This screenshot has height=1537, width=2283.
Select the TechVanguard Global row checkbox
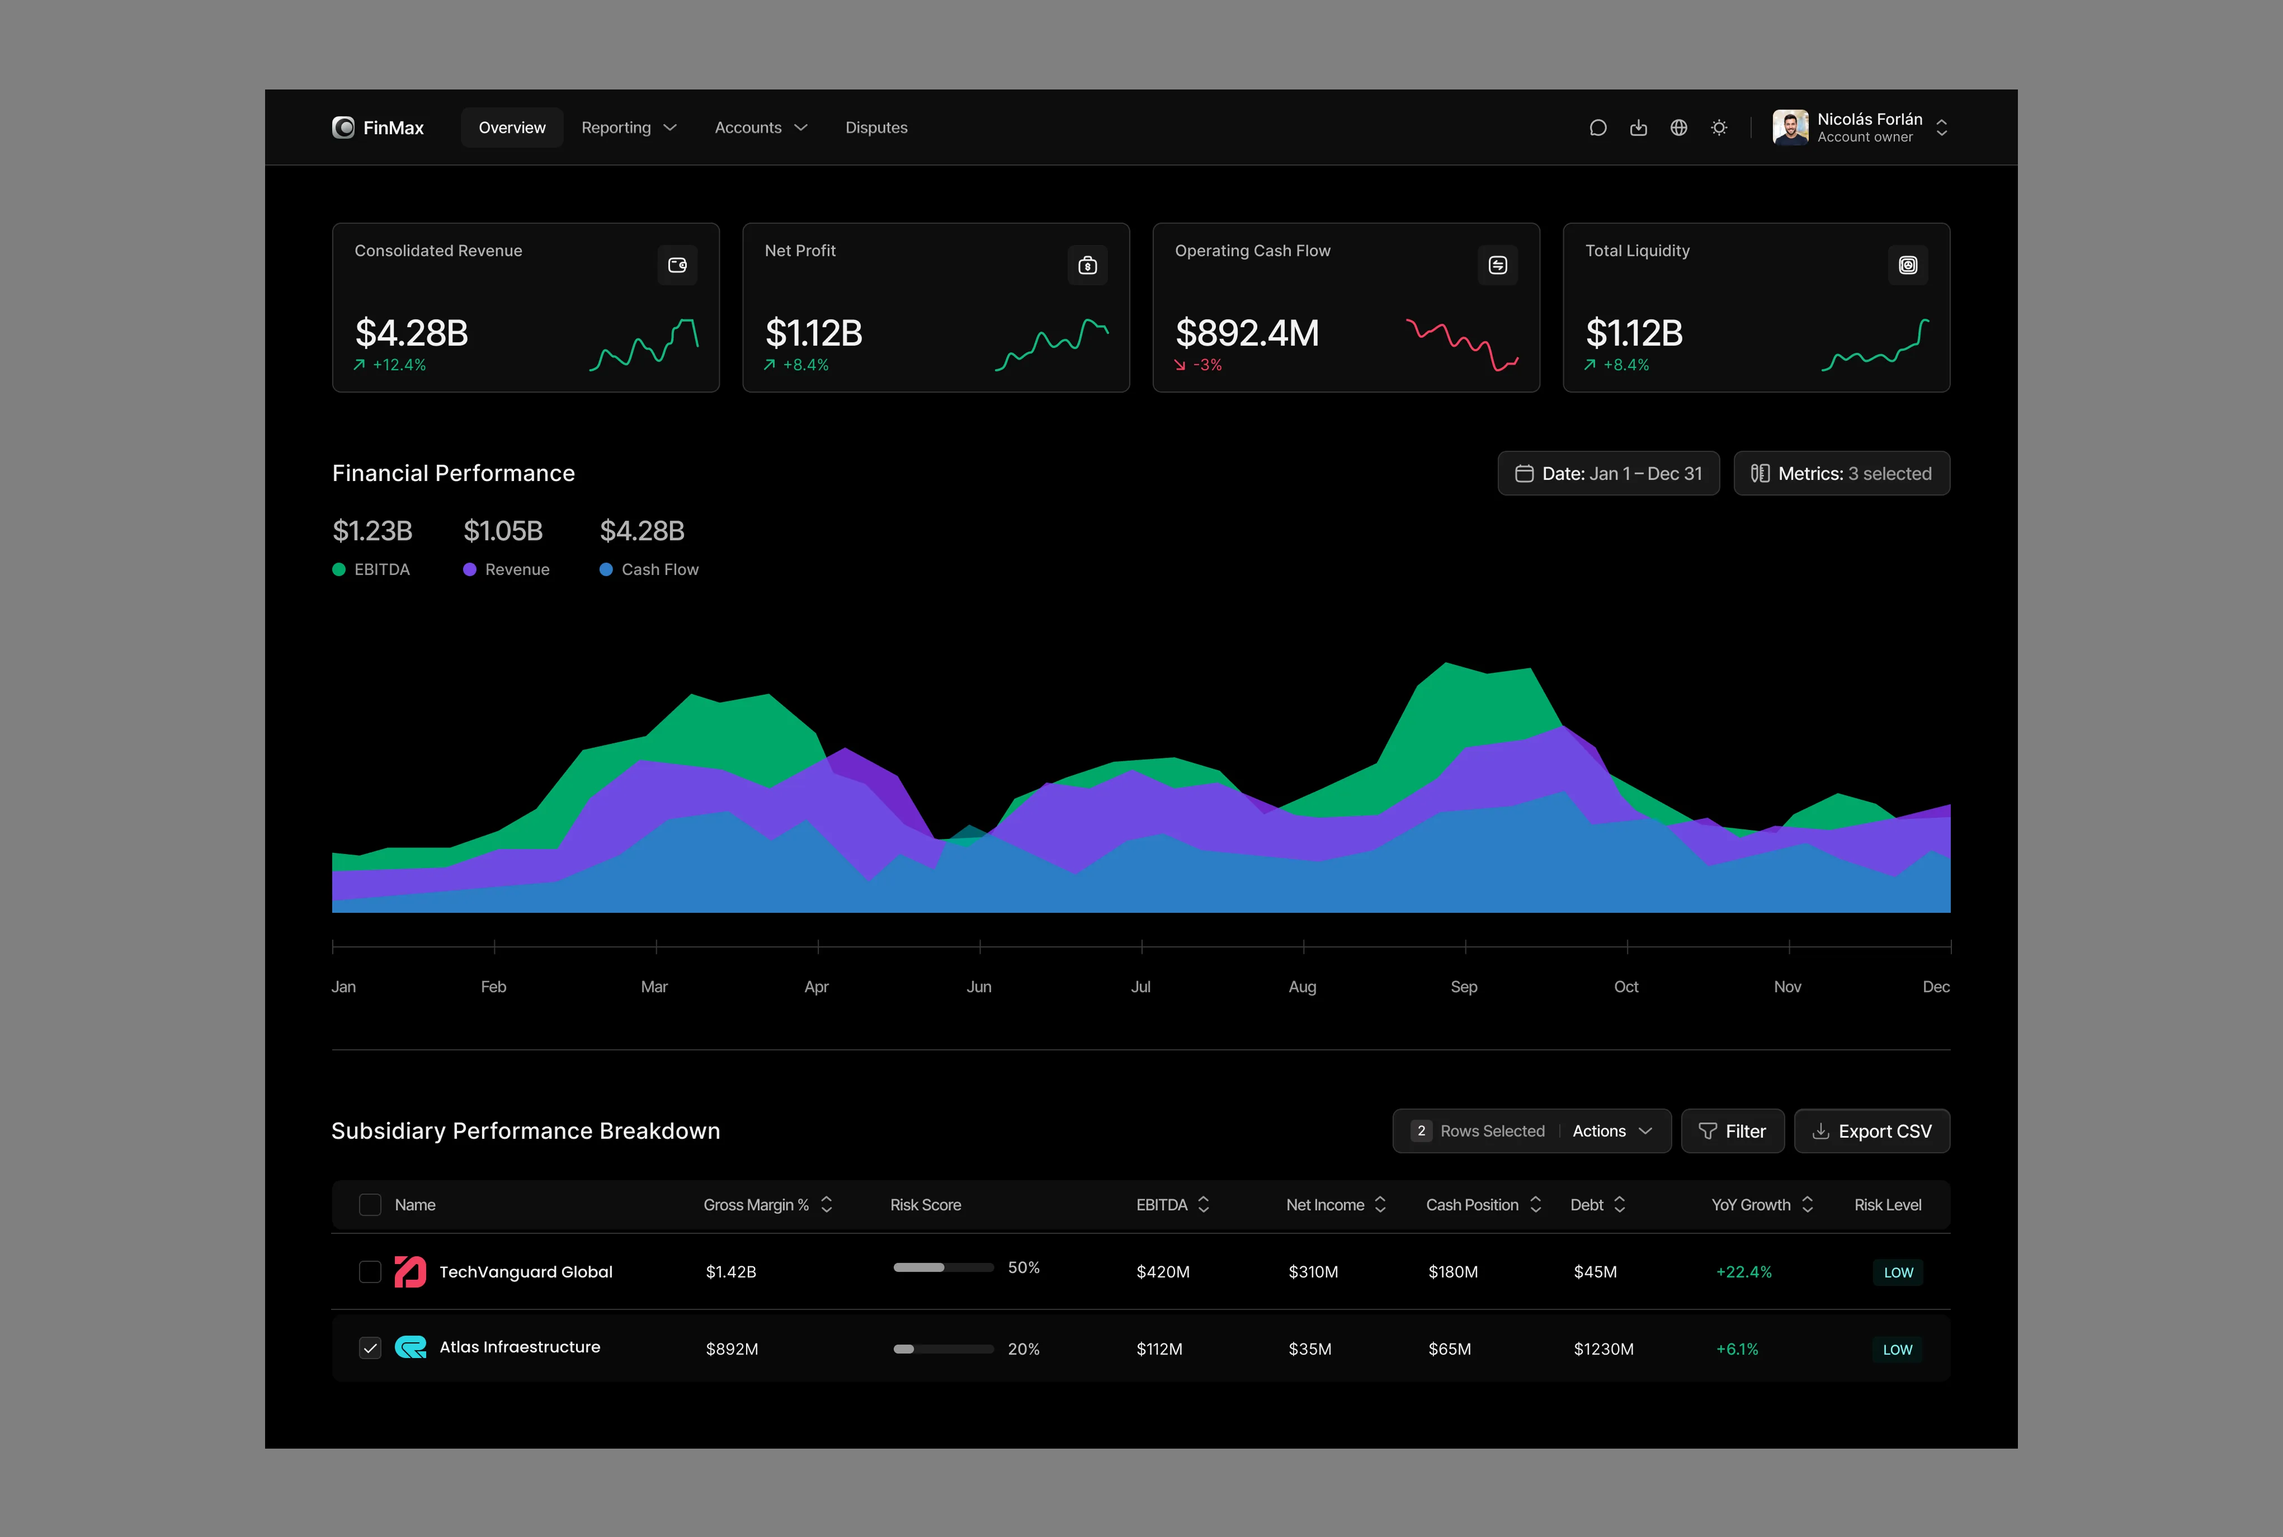370,1271
